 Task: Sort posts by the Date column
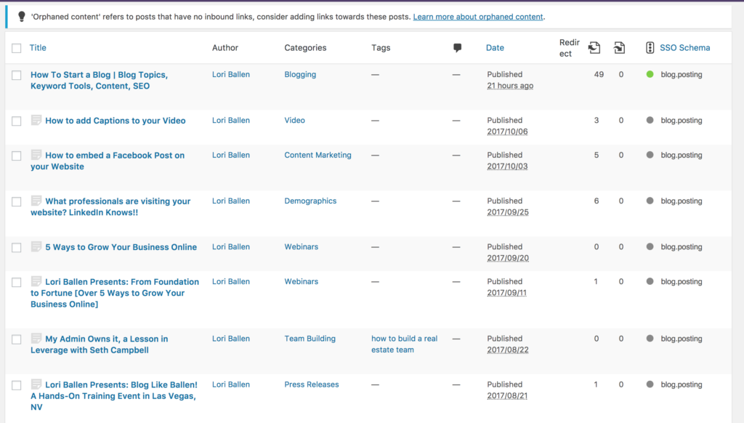[x=495, y=47]
